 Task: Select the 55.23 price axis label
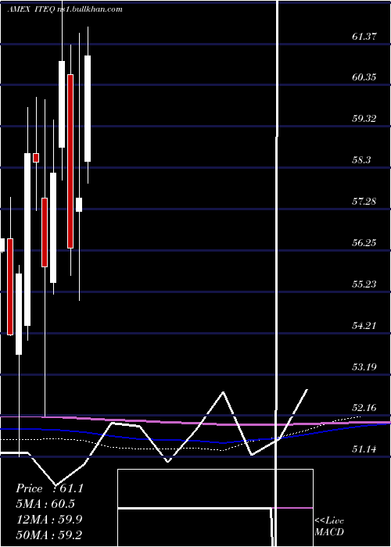click(364, 284)
